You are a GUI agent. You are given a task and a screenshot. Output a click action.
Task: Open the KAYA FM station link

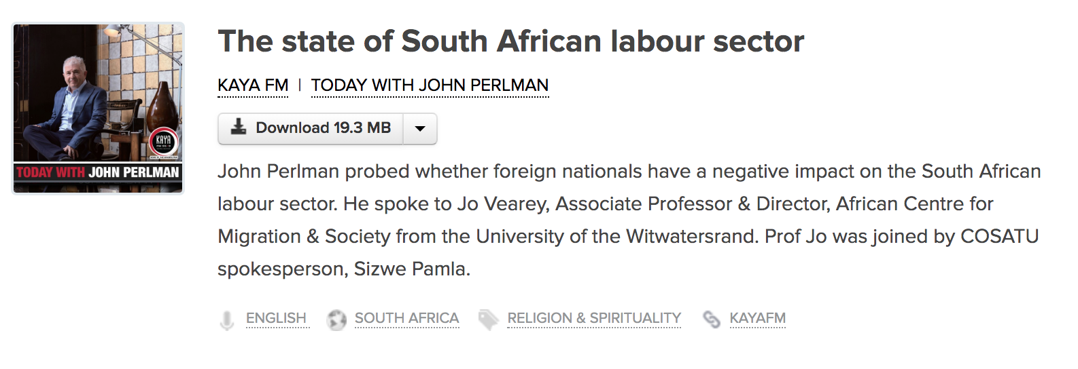pyautogui.click(x=253, y=85)
